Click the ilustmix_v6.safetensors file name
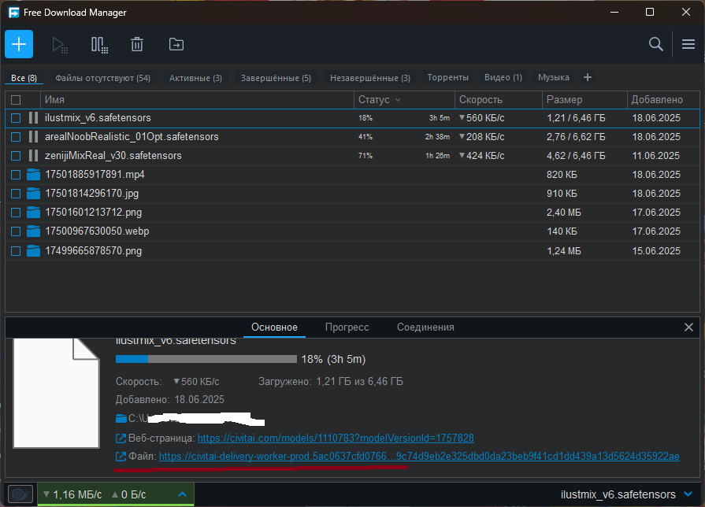Image resolution: width=705 pixels, height=507 pixels. pos(98,118)
